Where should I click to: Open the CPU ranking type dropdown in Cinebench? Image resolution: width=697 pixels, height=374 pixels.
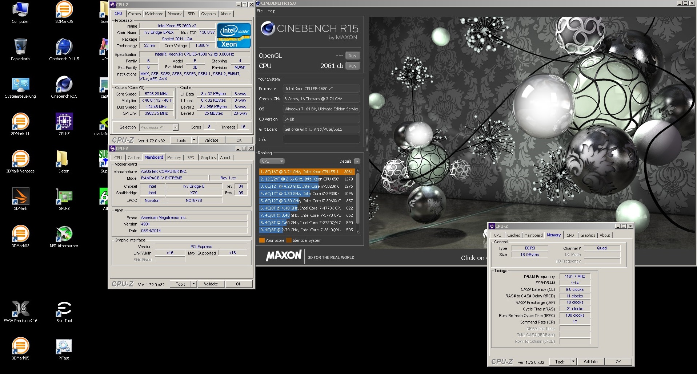(x=272, y=161)
